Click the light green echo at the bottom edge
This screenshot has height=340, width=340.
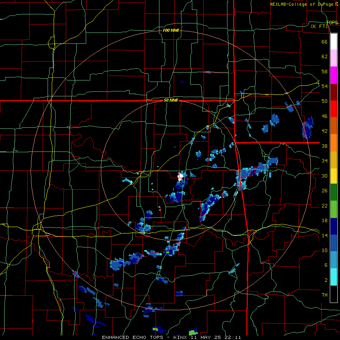point(193,332)
